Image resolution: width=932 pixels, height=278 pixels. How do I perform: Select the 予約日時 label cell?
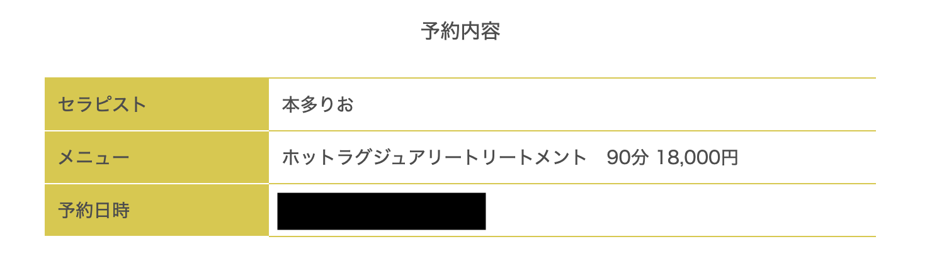[157, 211]
